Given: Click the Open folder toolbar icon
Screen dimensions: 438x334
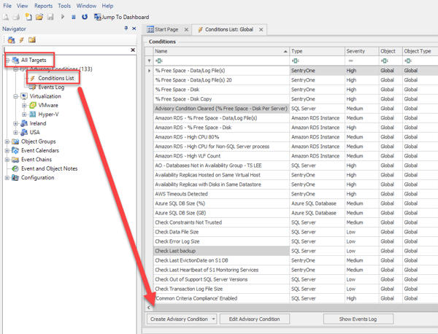Looking at the screenshot, I should (x=39, y=17).
